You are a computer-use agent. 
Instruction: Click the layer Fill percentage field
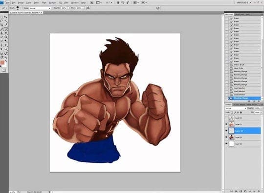[x=257, y=113]
